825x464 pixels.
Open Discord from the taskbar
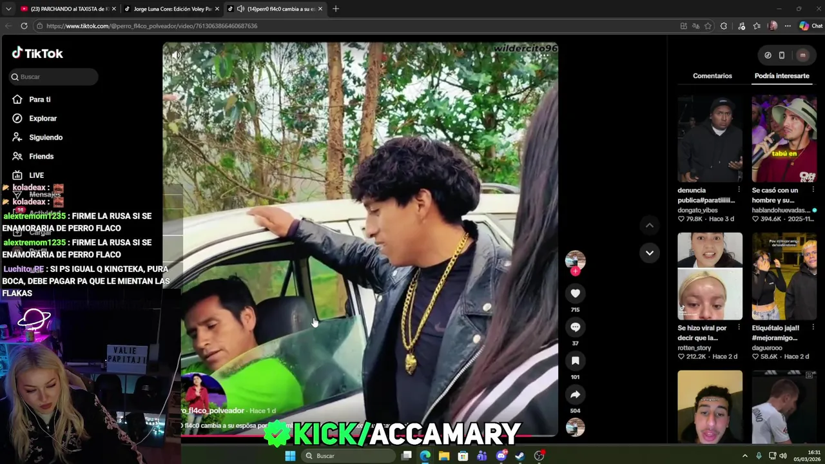pyautogui.click(x=501, y=456)
